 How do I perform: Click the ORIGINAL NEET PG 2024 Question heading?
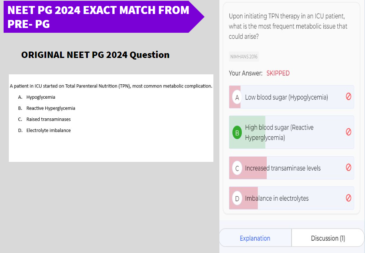pyautogui.click(x=95, y=55)
